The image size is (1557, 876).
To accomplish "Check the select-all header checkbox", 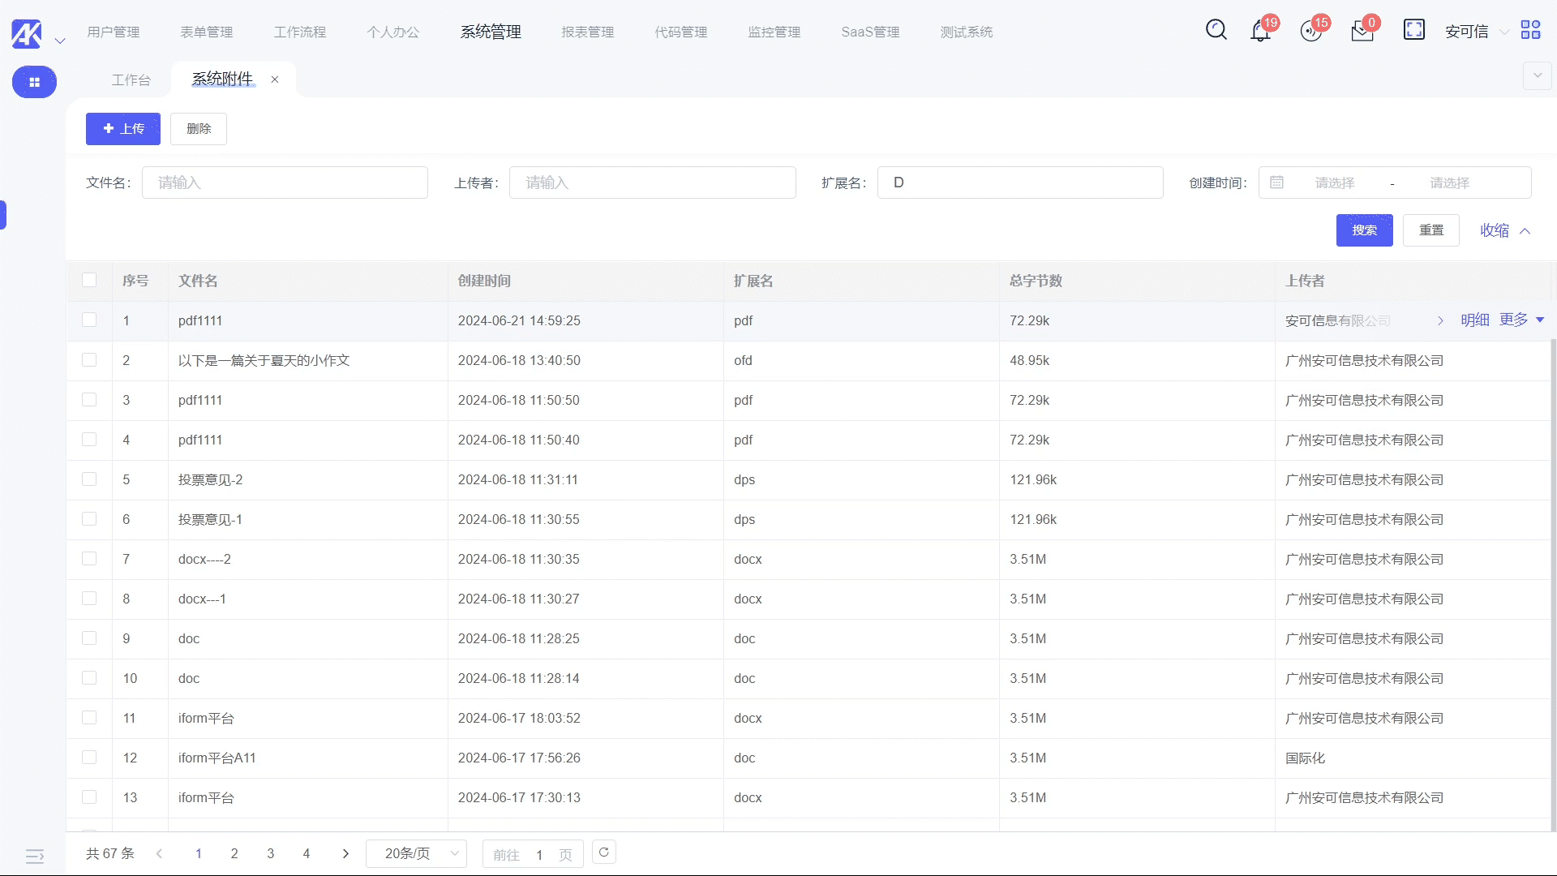I will point(89,281).
